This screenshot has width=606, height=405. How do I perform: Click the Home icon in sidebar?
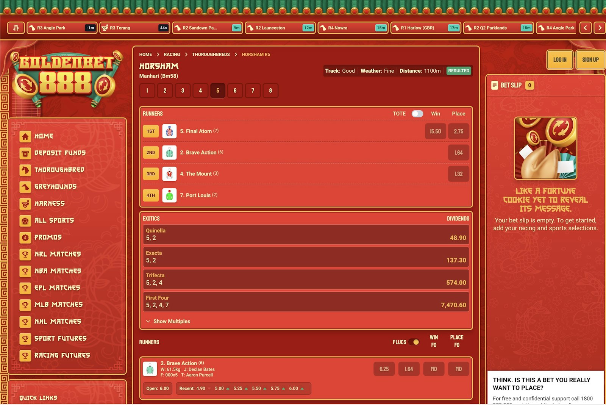tap(25, 136)
